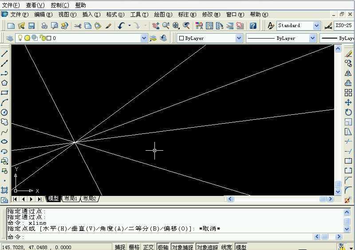Click the Explode tool

pos(348,200)
